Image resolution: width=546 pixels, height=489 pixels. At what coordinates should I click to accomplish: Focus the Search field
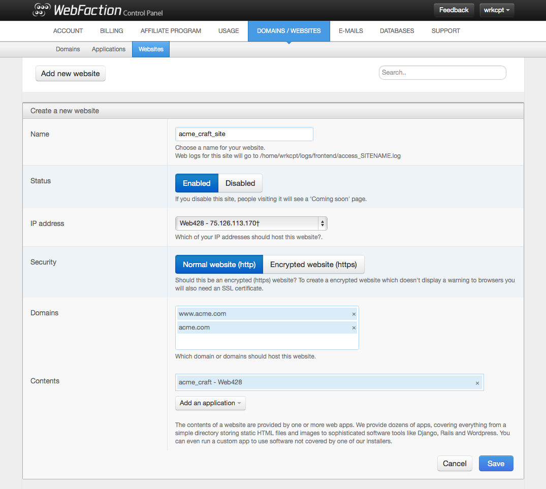pyautogui.click(x=442, y=73)
